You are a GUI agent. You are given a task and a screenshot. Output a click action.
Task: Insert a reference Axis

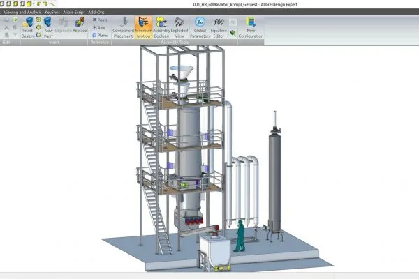(99, 27)
